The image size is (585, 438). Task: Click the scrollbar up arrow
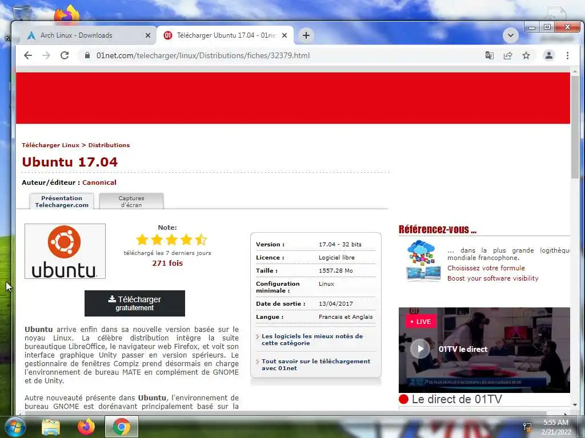tap(575, 71)
